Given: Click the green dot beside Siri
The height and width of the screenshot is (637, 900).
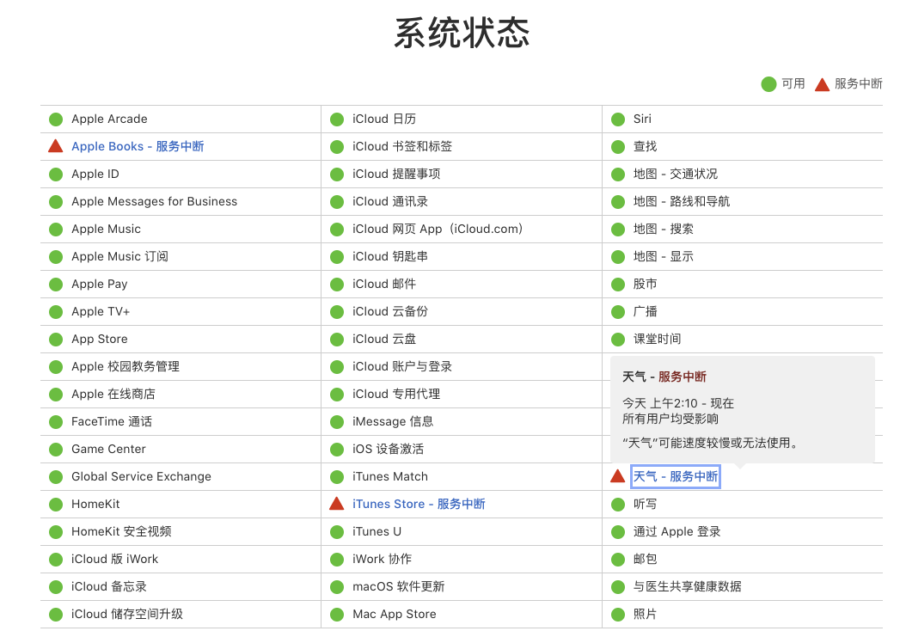Looking at the screenshot, I should [618, 119].
